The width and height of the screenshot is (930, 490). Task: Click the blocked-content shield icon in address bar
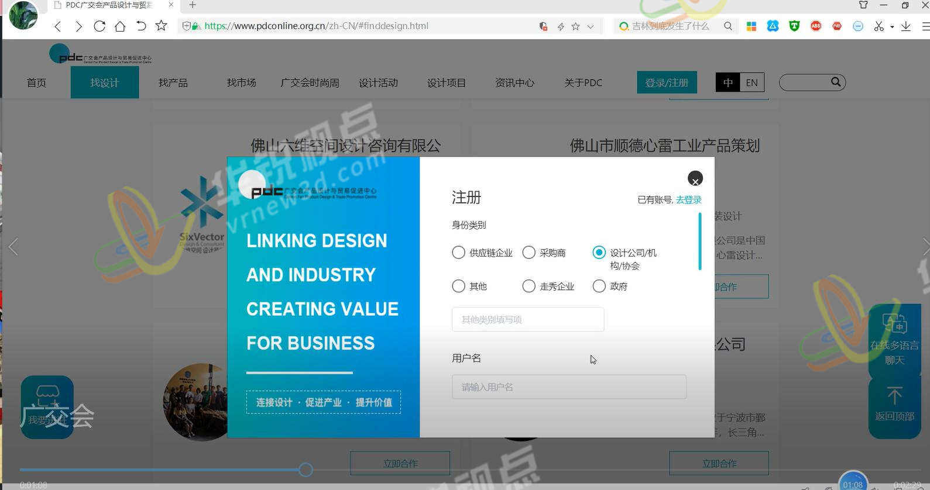(x=543, y=26)
